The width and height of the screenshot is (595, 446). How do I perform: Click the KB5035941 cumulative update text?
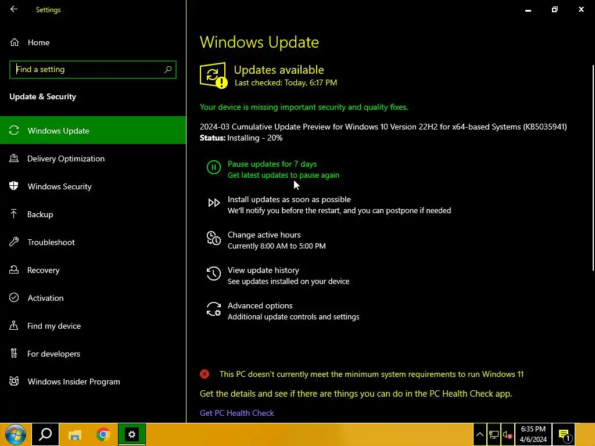383,127
